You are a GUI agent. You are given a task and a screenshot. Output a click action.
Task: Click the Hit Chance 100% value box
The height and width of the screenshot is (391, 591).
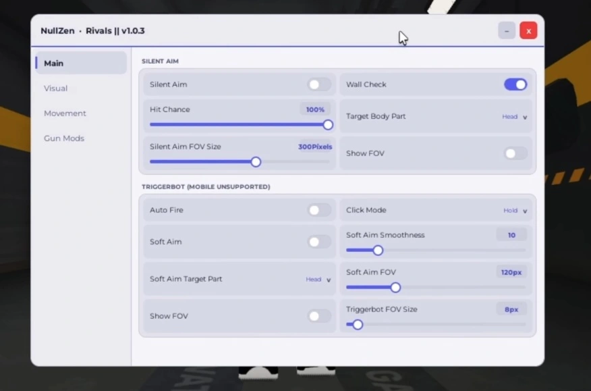coord(315,109)
